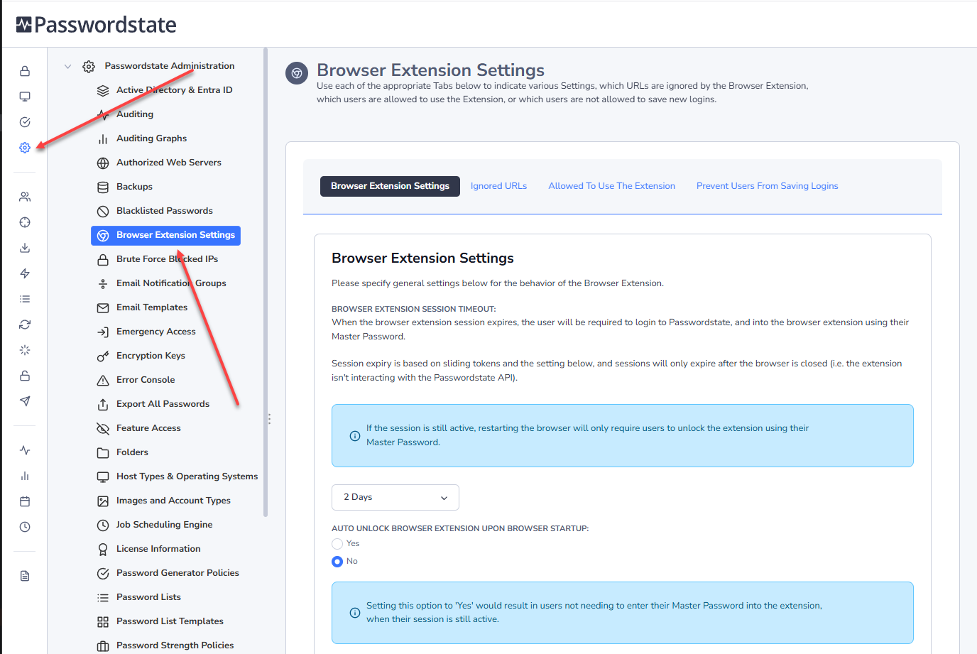Open Folders in the administration tree
Image resolution: width=977 pixels, height=654 pixels.
pyautogui.click(x=132, y=452)
